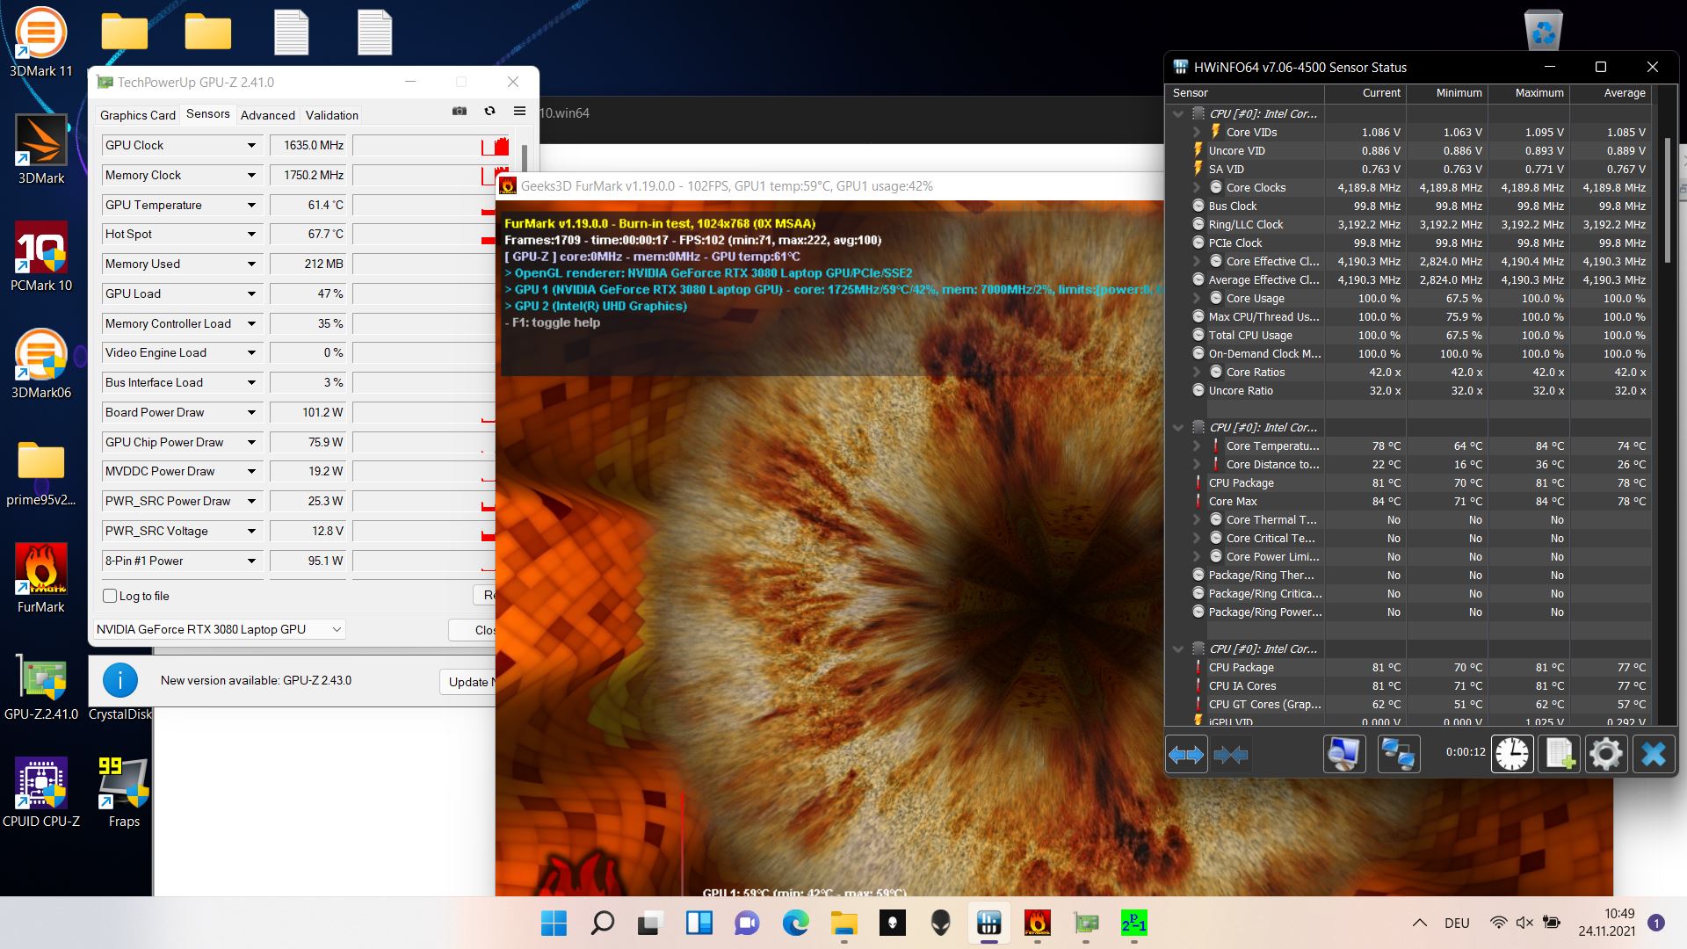Open the NVIDIA GeForce RTX 3080 selector

[219, 629]
